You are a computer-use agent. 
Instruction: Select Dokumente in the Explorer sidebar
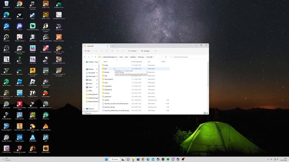click(92, 76)
